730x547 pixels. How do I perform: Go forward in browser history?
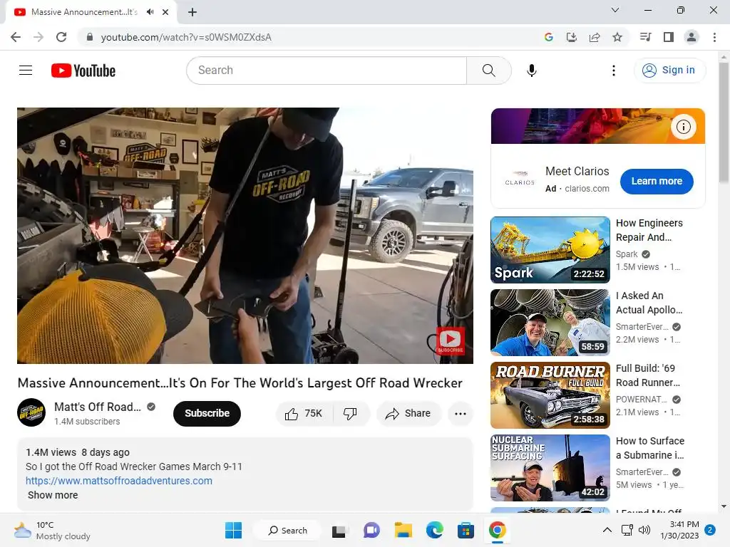pyautogui.click(x=38, y=37)
